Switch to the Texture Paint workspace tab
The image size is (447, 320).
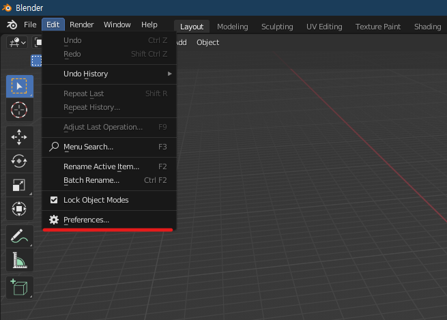coord(377,27)
